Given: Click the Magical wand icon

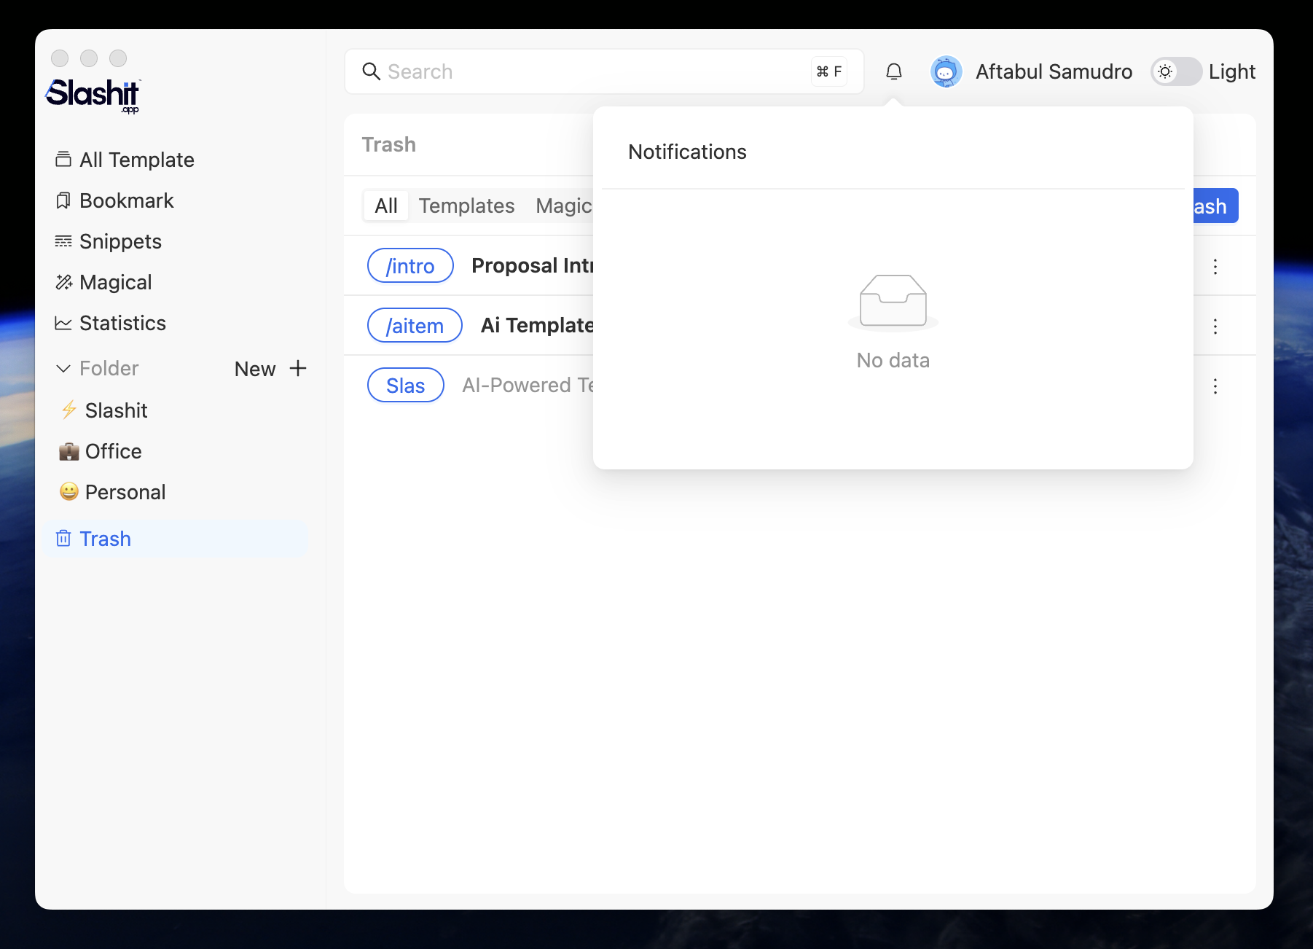Looking at the screenshot, I should tap(63, 282).
